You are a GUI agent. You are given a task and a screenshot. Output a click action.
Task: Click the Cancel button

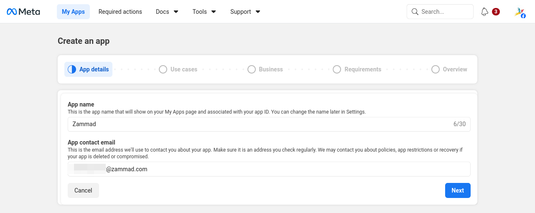(83, 190)
